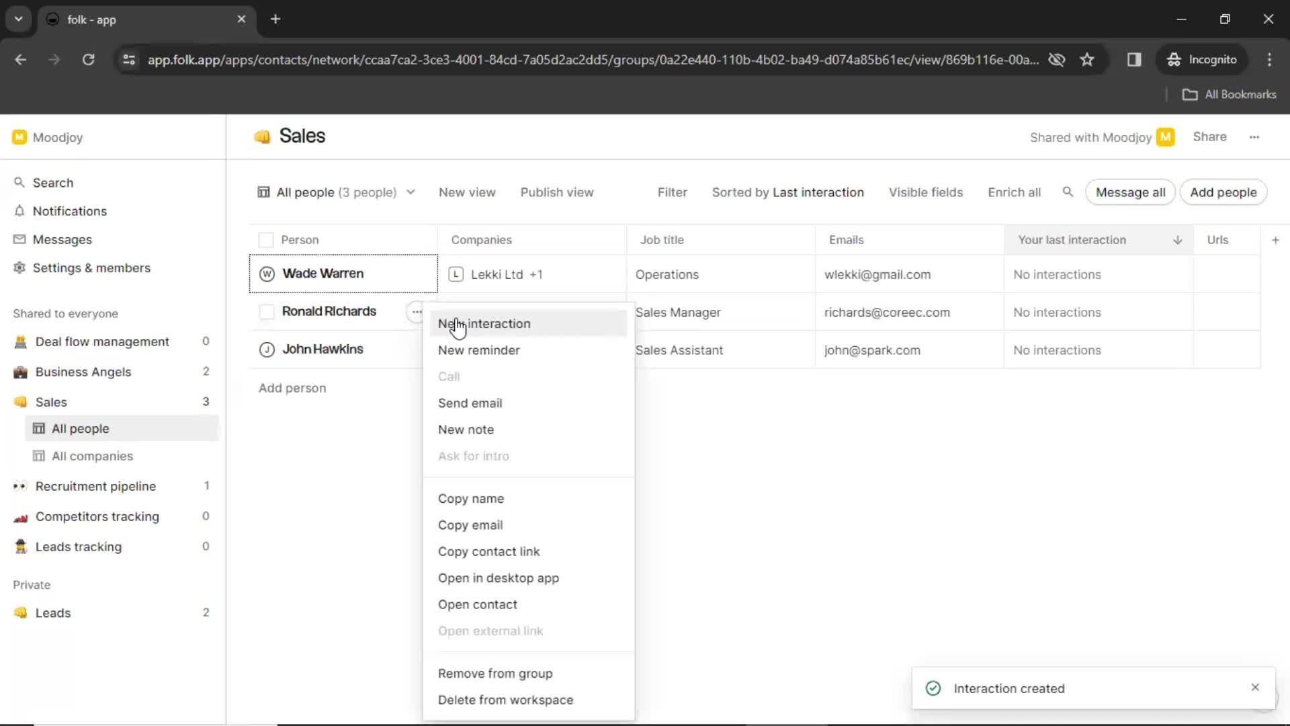Select New interaction from context menu
The height and width of the screenshot is (726, 1290).
point(484,323)
